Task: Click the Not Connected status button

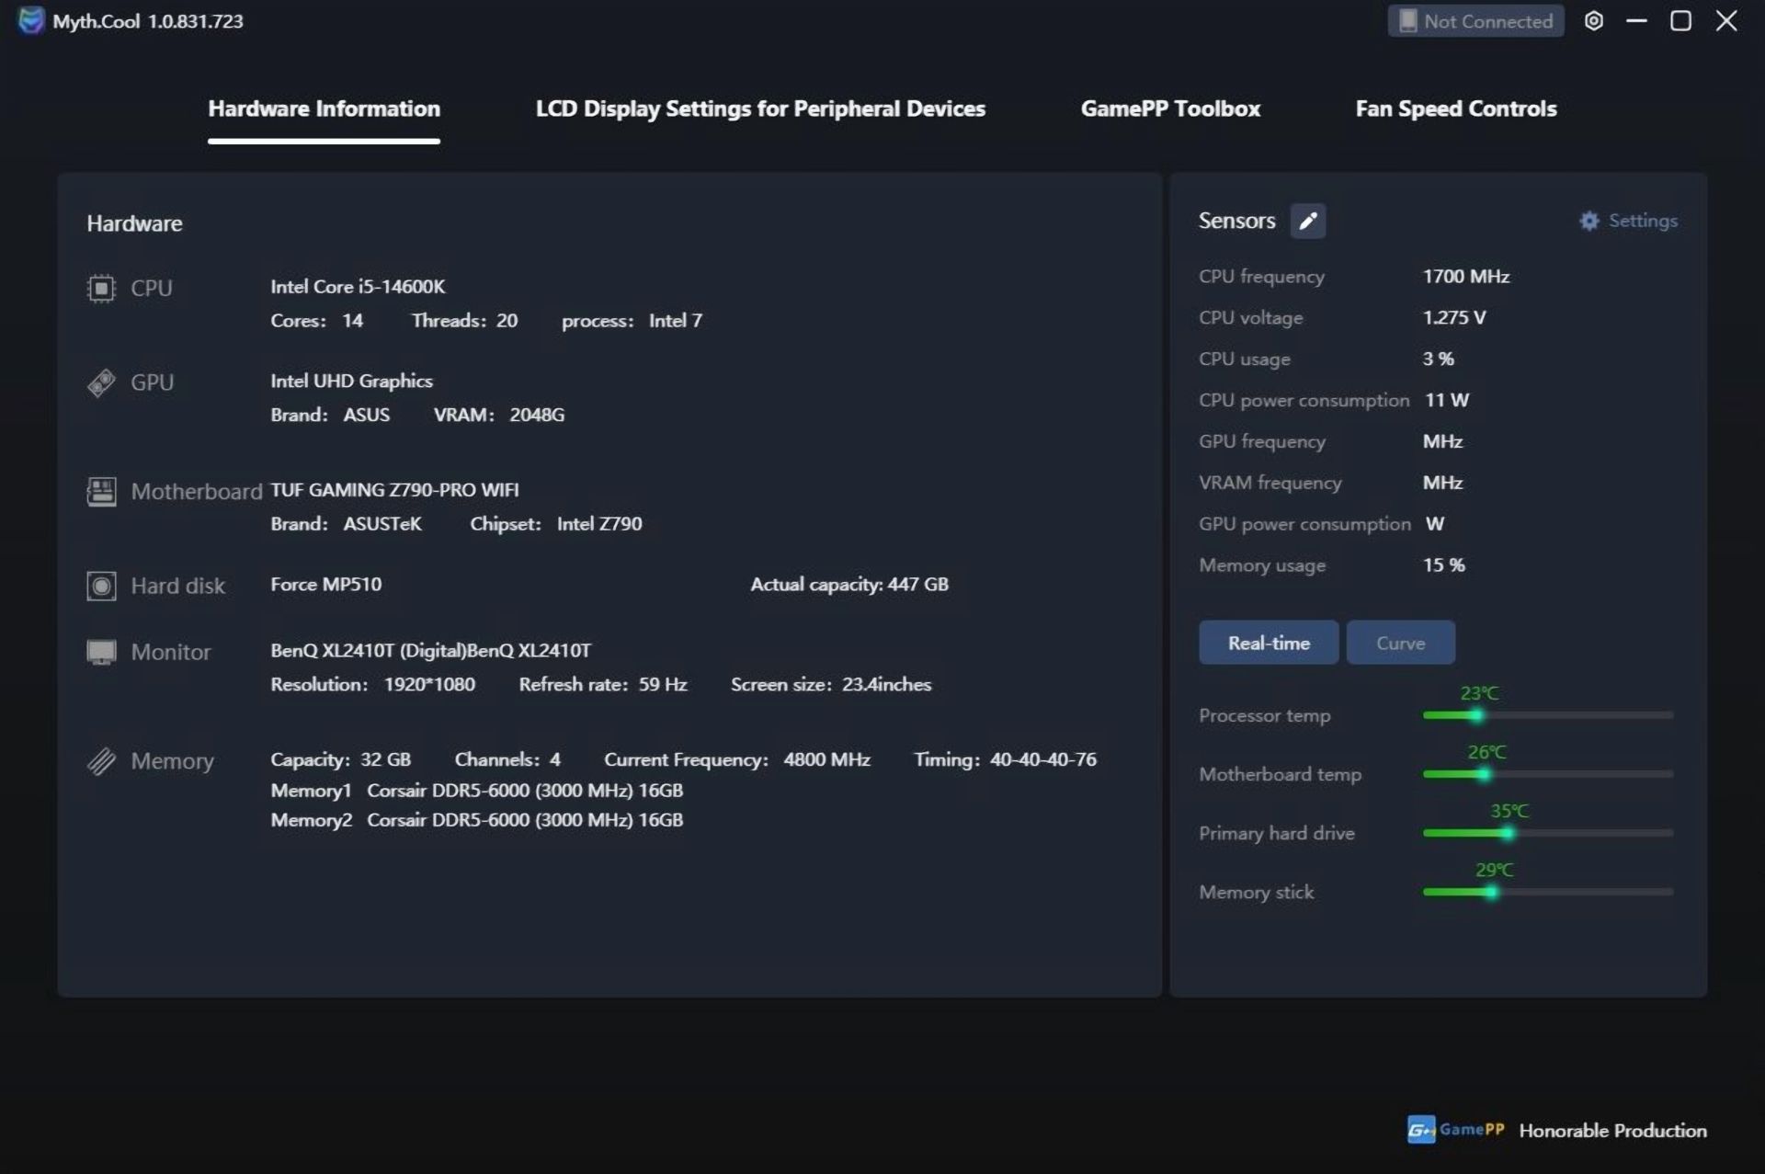Action: point(1475,21)
